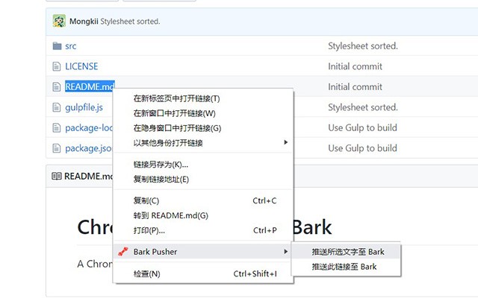Choose 在新标签页中打开链接(T)
Viewport: 478px width, 298px height.
coord(203,98)
